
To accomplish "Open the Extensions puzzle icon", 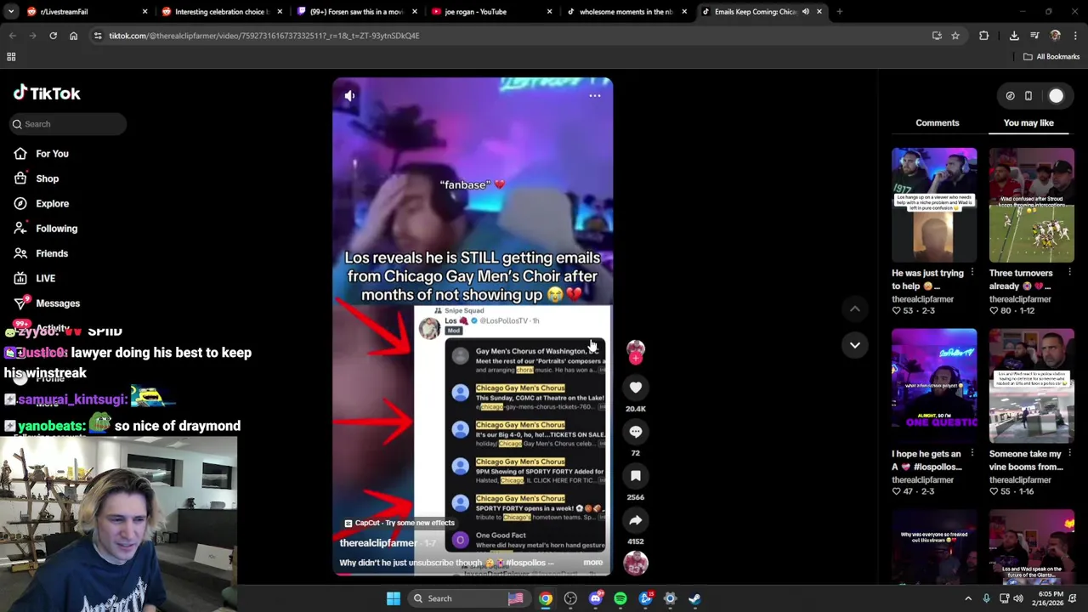I will (983, 36).
